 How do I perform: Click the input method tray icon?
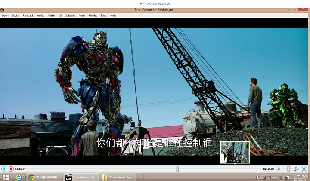coord(287,178)
